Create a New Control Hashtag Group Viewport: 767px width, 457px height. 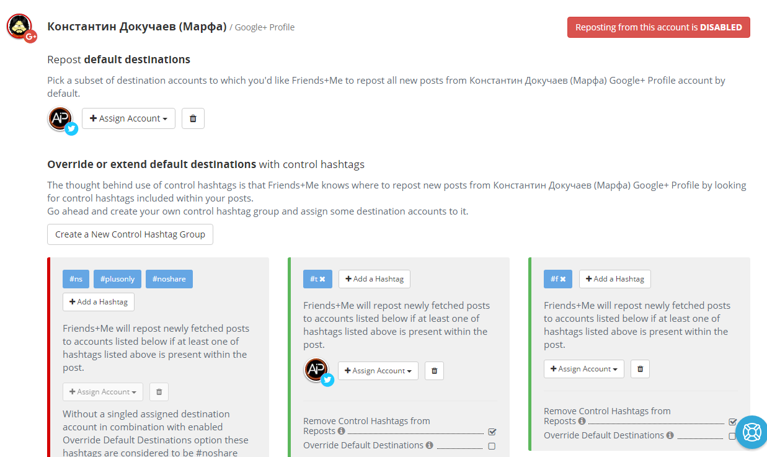[130, 234]
